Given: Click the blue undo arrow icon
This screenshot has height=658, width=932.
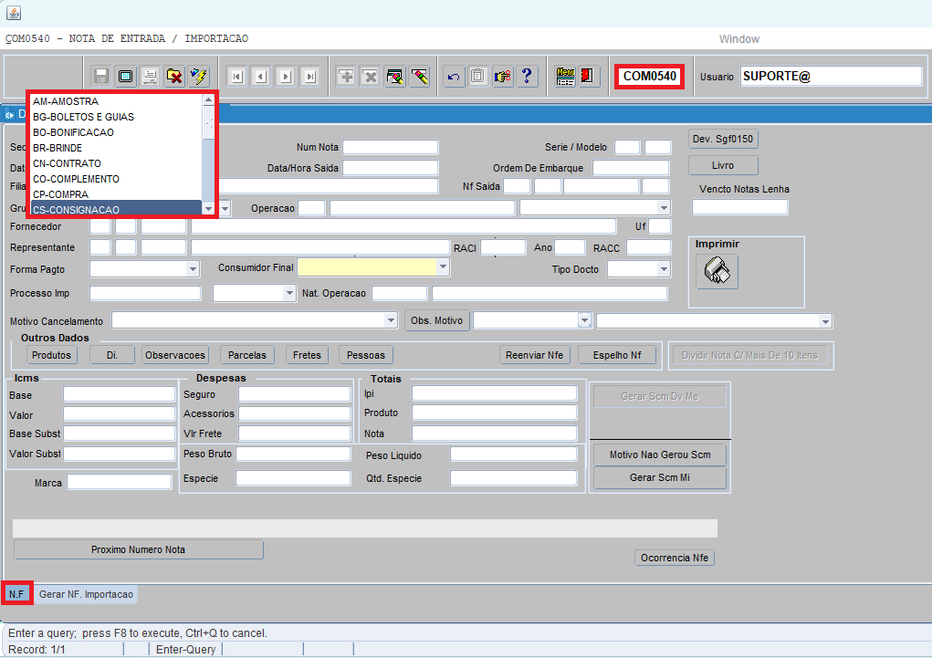Looking at the screenshot, I should 454,76.
